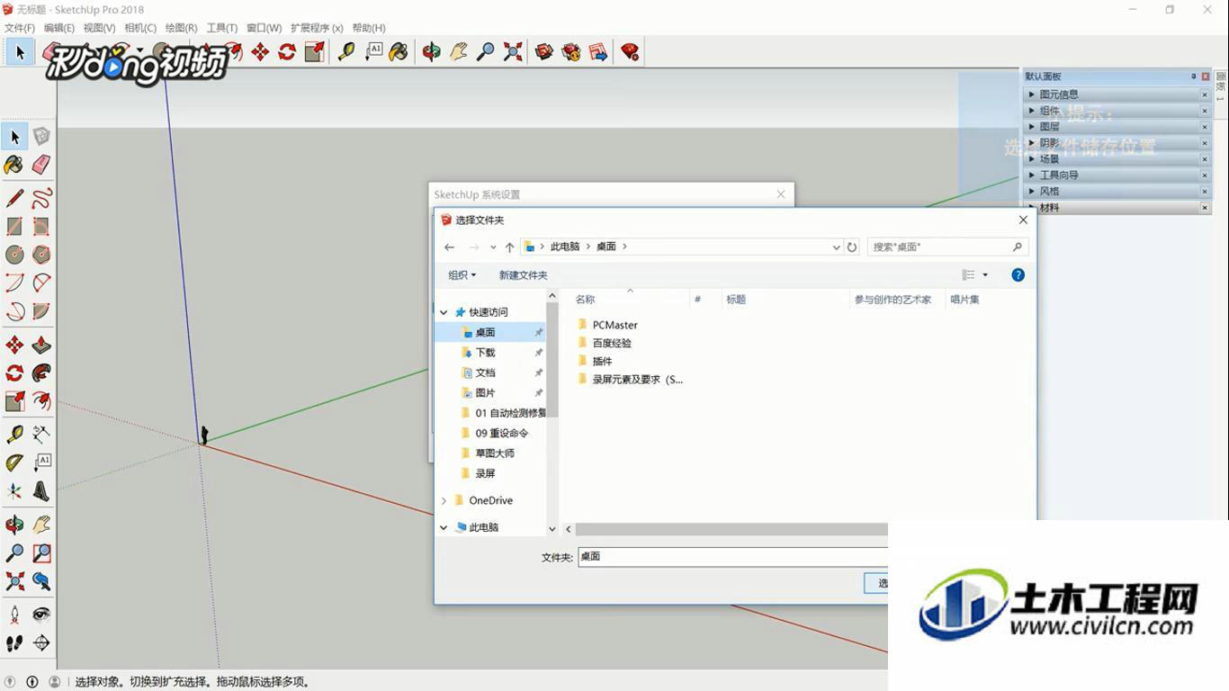
Task: Refresh the folder listing
Action: [852, 247]
